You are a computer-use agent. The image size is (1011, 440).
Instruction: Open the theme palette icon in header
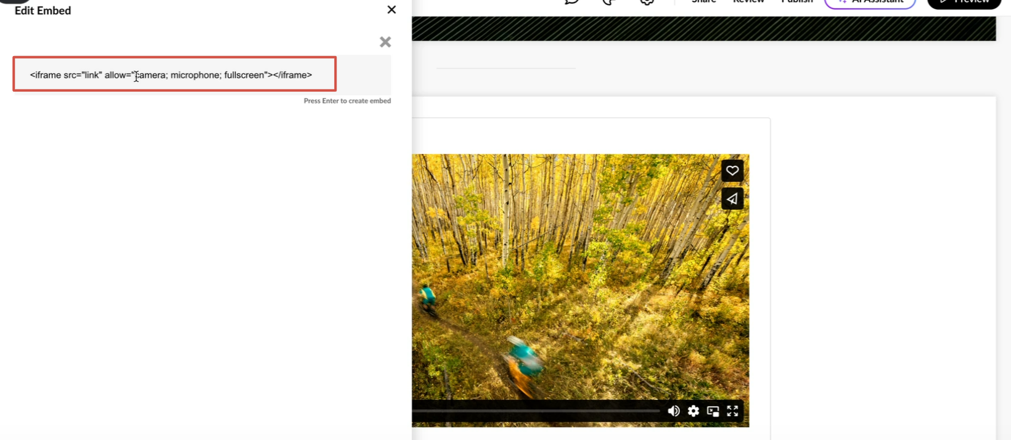tap(609, 2)
